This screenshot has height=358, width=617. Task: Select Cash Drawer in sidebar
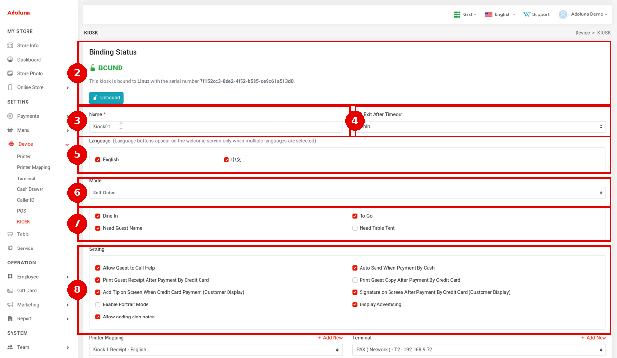[30, 190]
